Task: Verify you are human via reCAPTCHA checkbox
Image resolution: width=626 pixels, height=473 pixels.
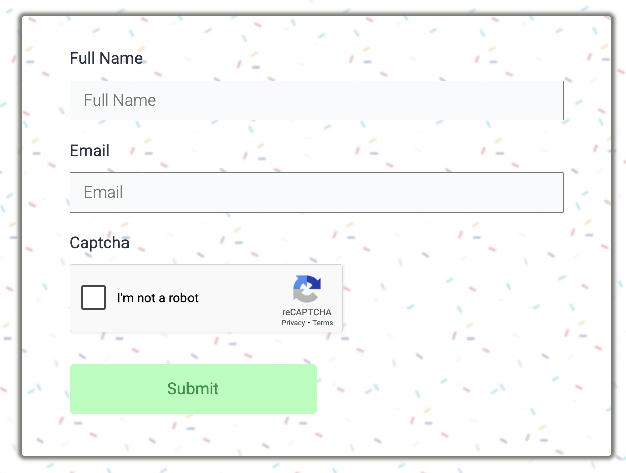Action: pos(94,298)
